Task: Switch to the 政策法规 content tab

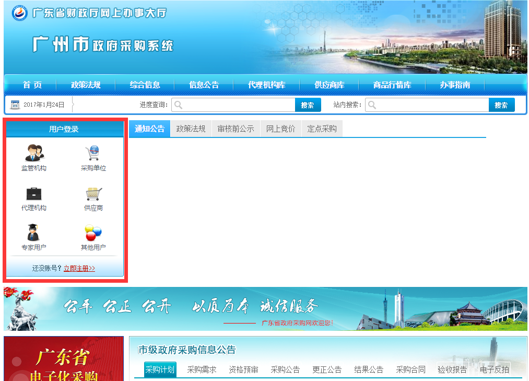Action: (x=191, y=129)
